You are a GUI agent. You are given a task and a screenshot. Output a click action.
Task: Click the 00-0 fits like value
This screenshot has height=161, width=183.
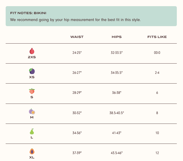(157, 53)
